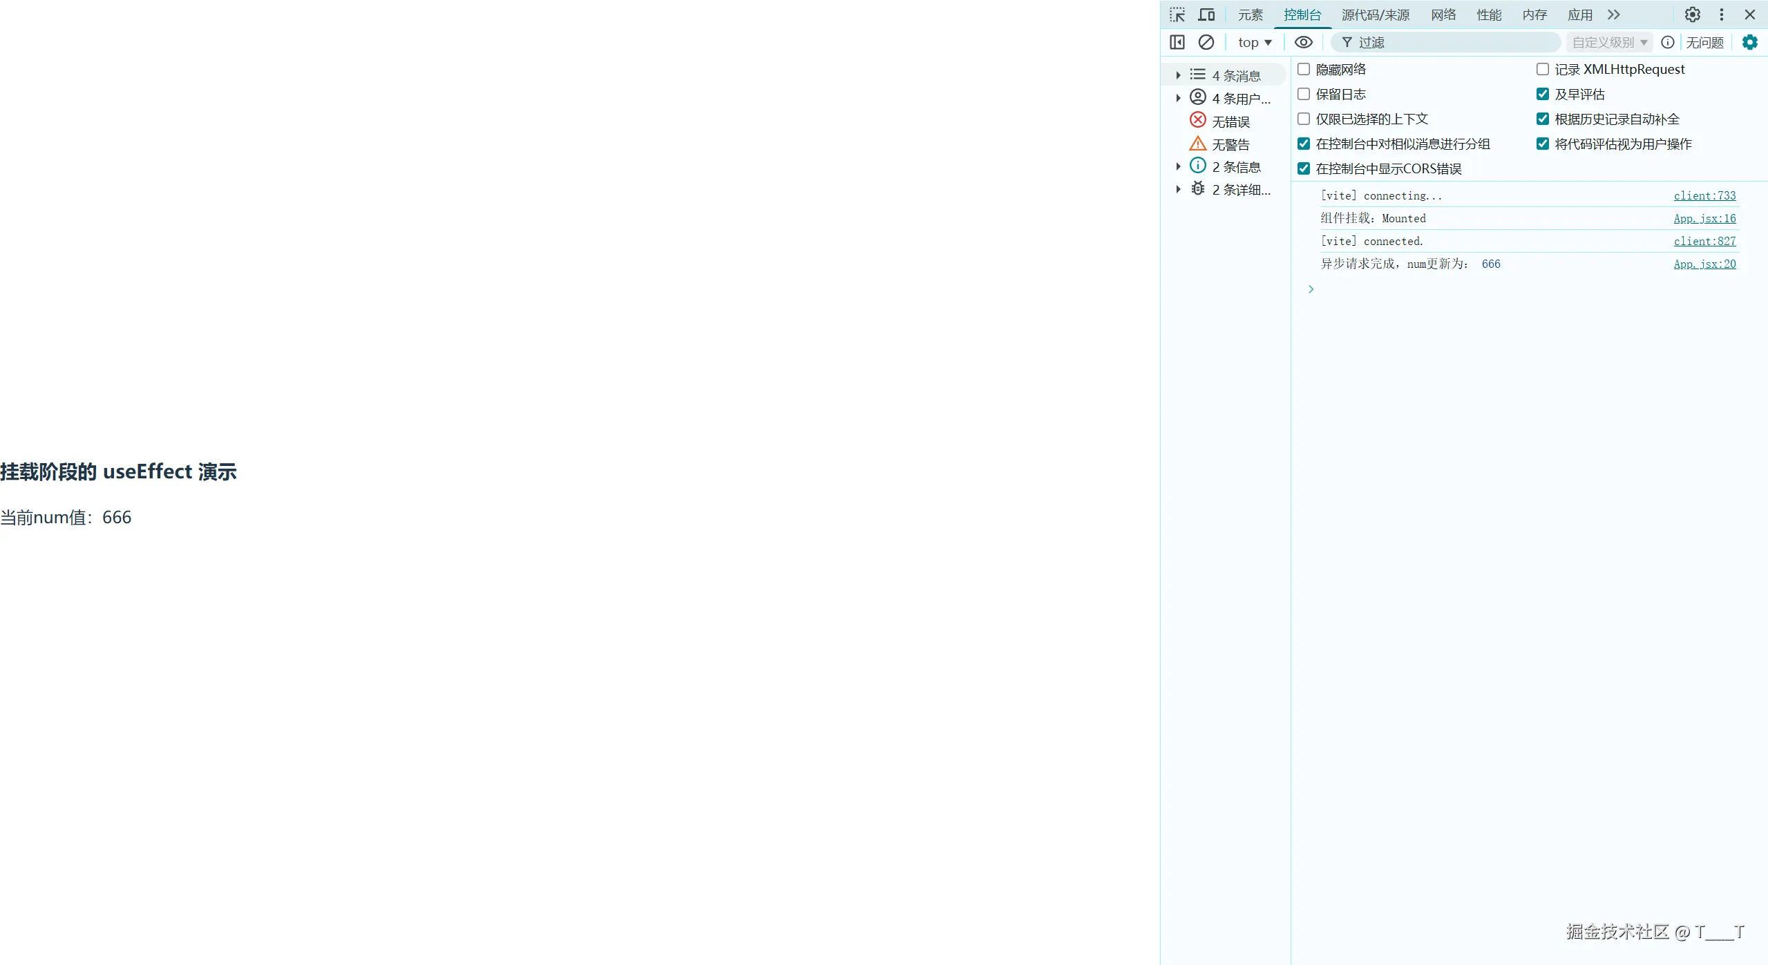Uncheck the 及早评估 checkbox
The height and width of the screenshot is (965, 1768).
pos(1542,94)
